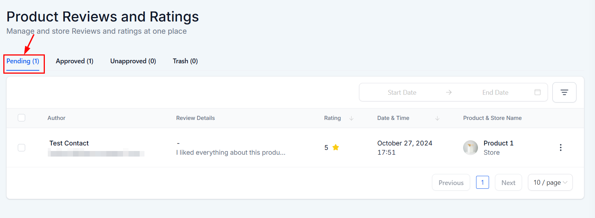Click the Rating column header label

(332, 118)
